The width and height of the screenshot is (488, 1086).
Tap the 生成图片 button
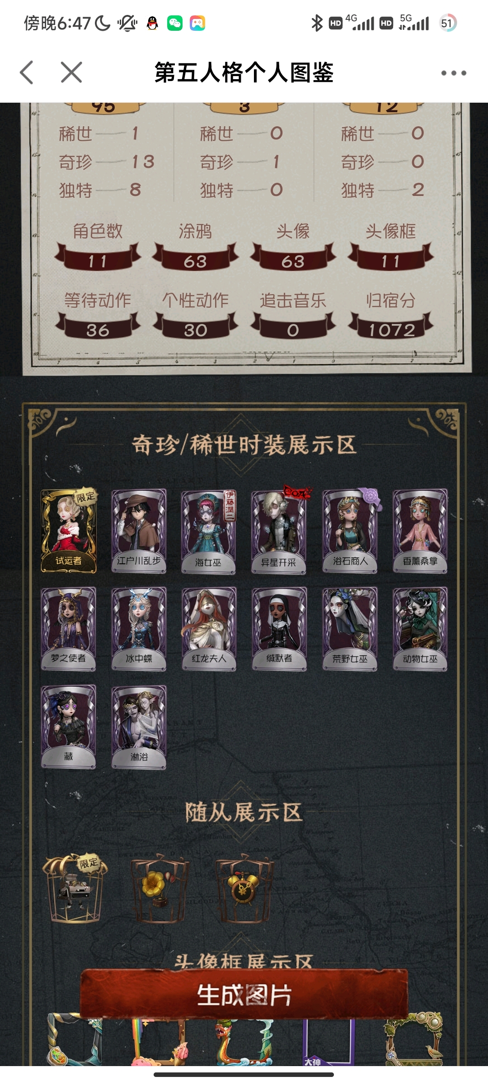point(244,995)
